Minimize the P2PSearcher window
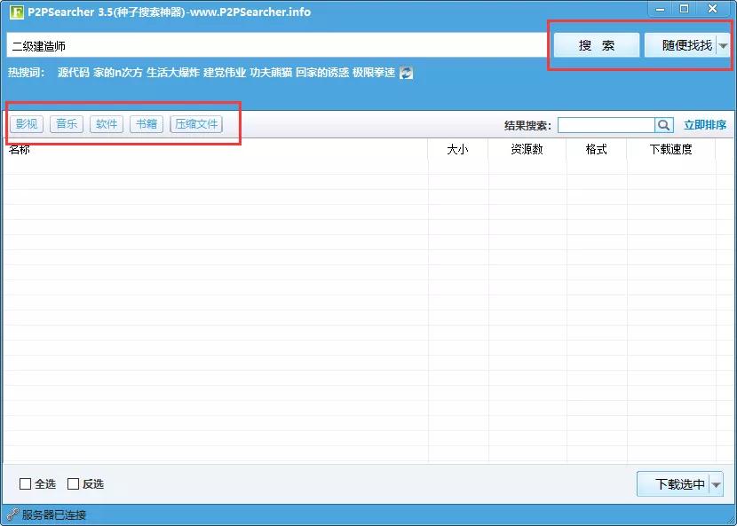The height and width of the screenshot is (526, 737). click(x=661, y=9)
